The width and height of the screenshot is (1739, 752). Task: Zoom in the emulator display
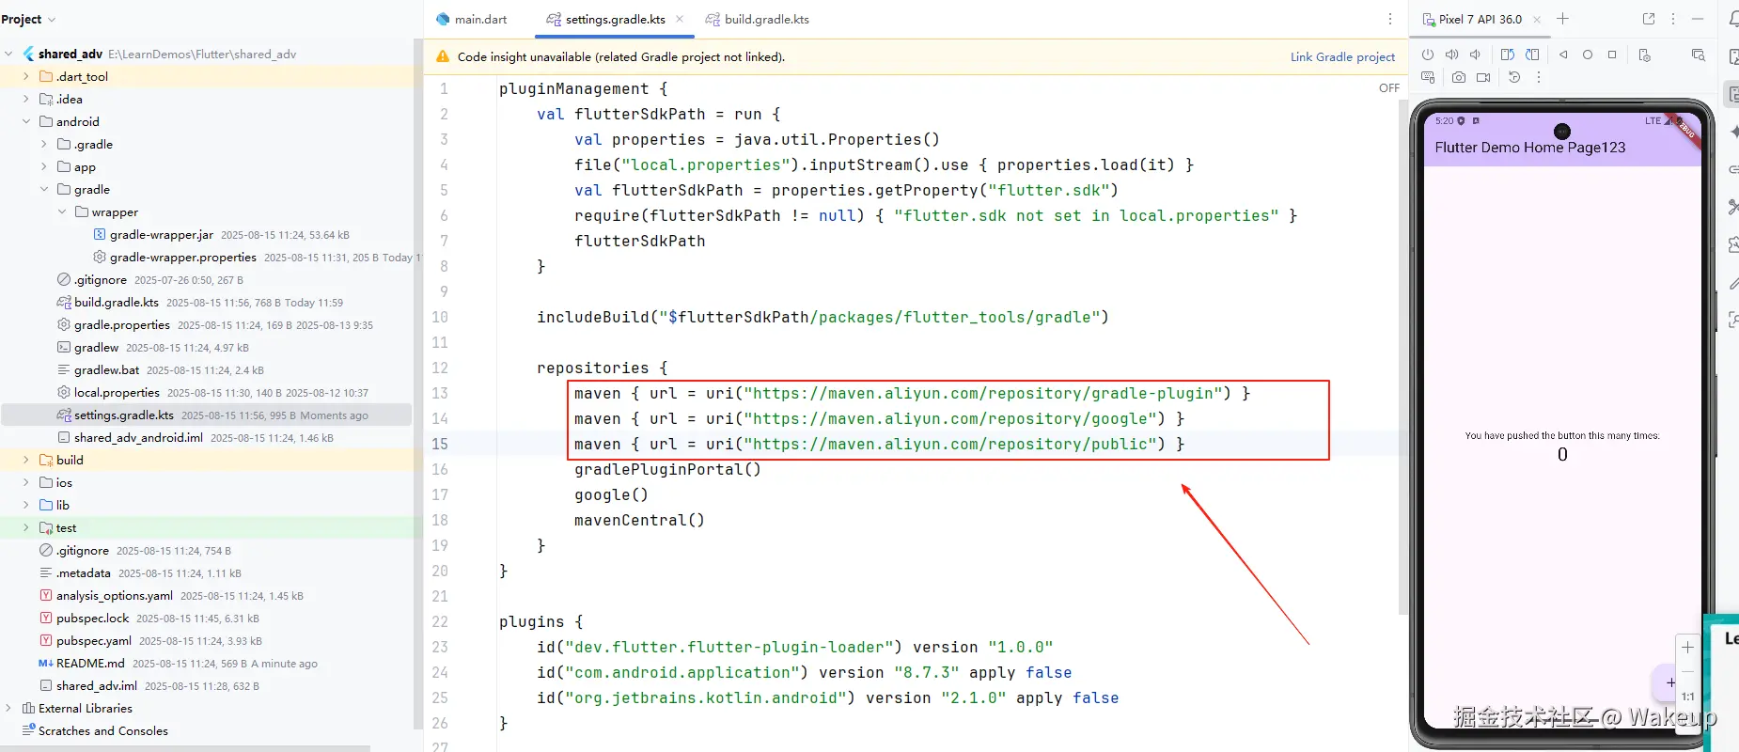point(1687,648)
